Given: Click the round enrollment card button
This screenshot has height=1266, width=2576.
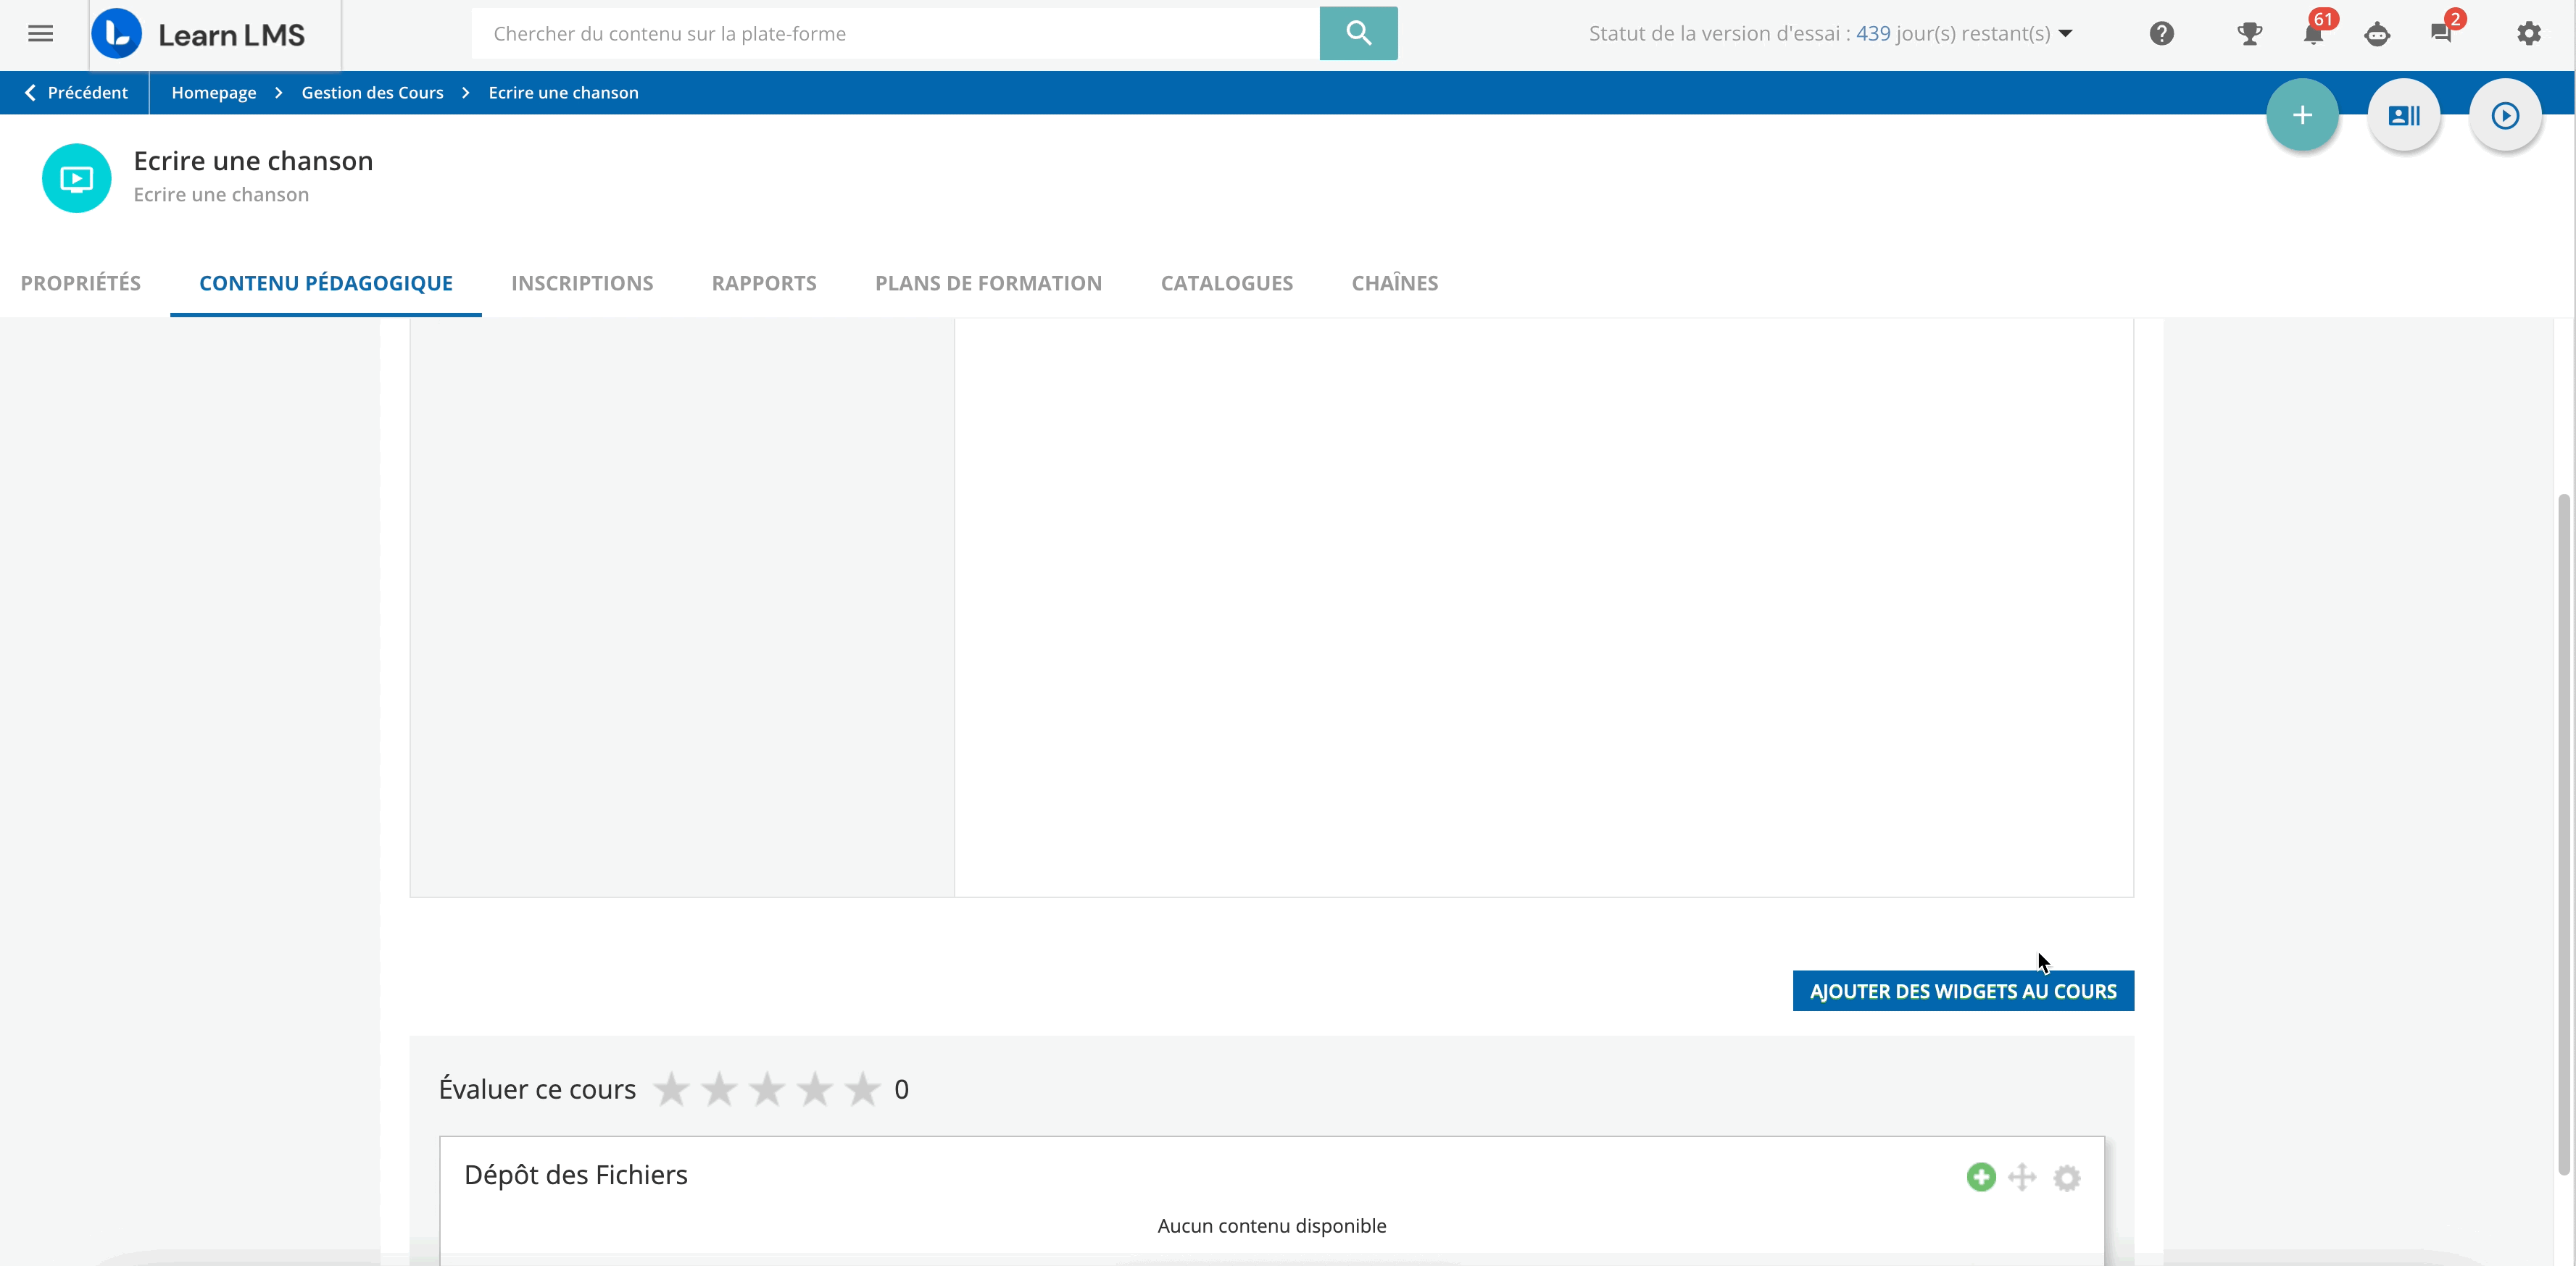Looking at the screenshot, I should tap(2403, 115).
